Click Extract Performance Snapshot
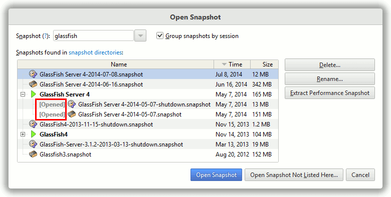Screen dimensions: 391x197 (330, 93)
